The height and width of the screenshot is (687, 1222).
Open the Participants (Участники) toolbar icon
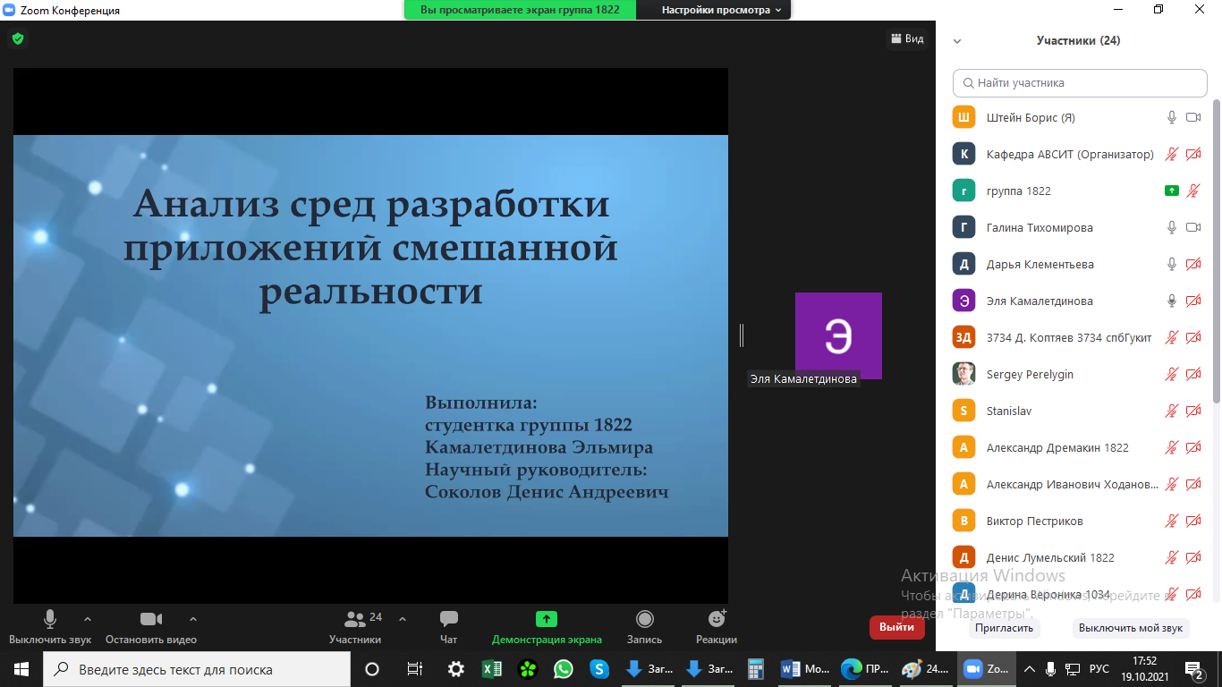(x=355, y=619)
